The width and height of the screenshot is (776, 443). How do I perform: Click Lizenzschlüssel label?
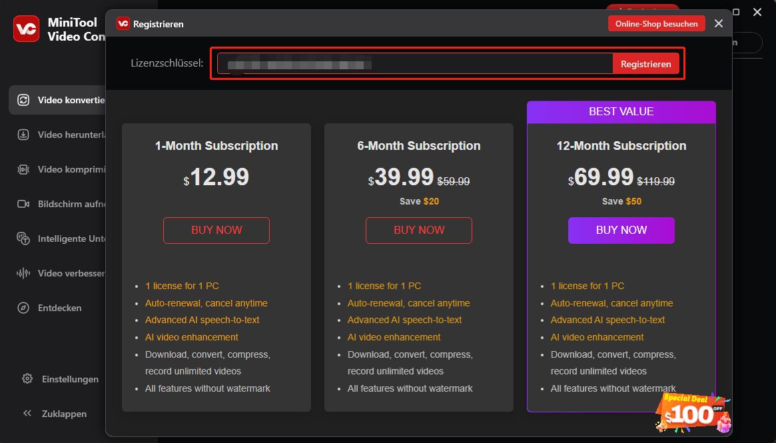point(167,63)
